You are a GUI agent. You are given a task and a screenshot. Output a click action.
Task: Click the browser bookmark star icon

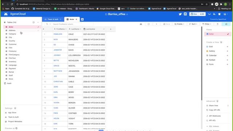(206, 4)
